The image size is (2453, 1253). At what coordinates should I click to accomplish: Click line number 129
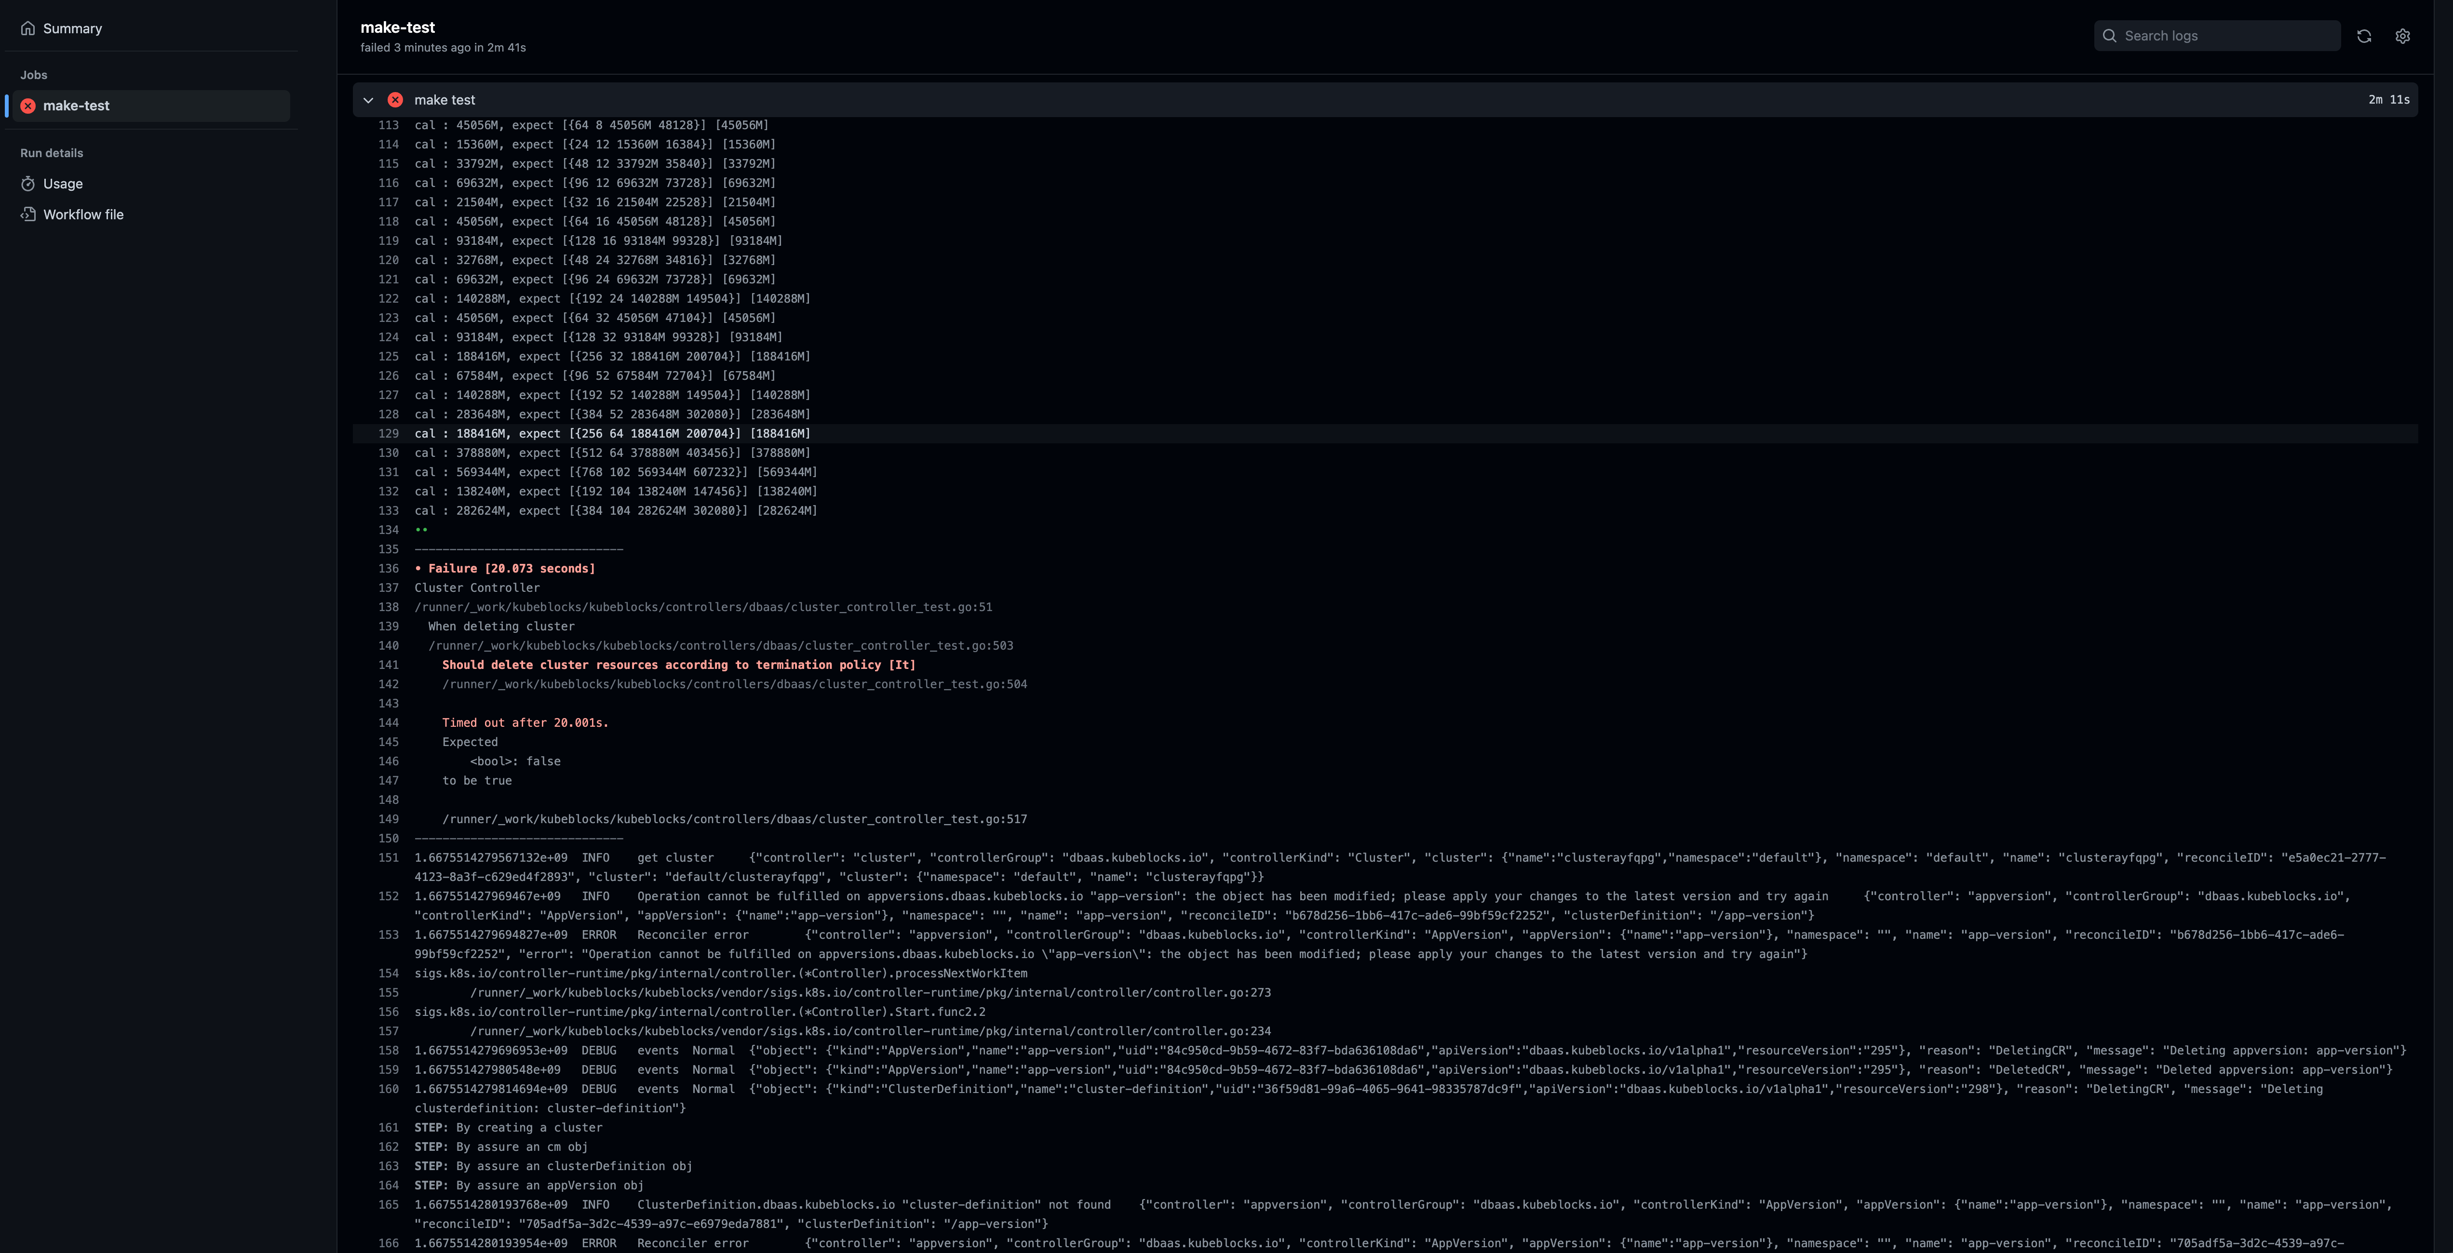click(389, 433)
